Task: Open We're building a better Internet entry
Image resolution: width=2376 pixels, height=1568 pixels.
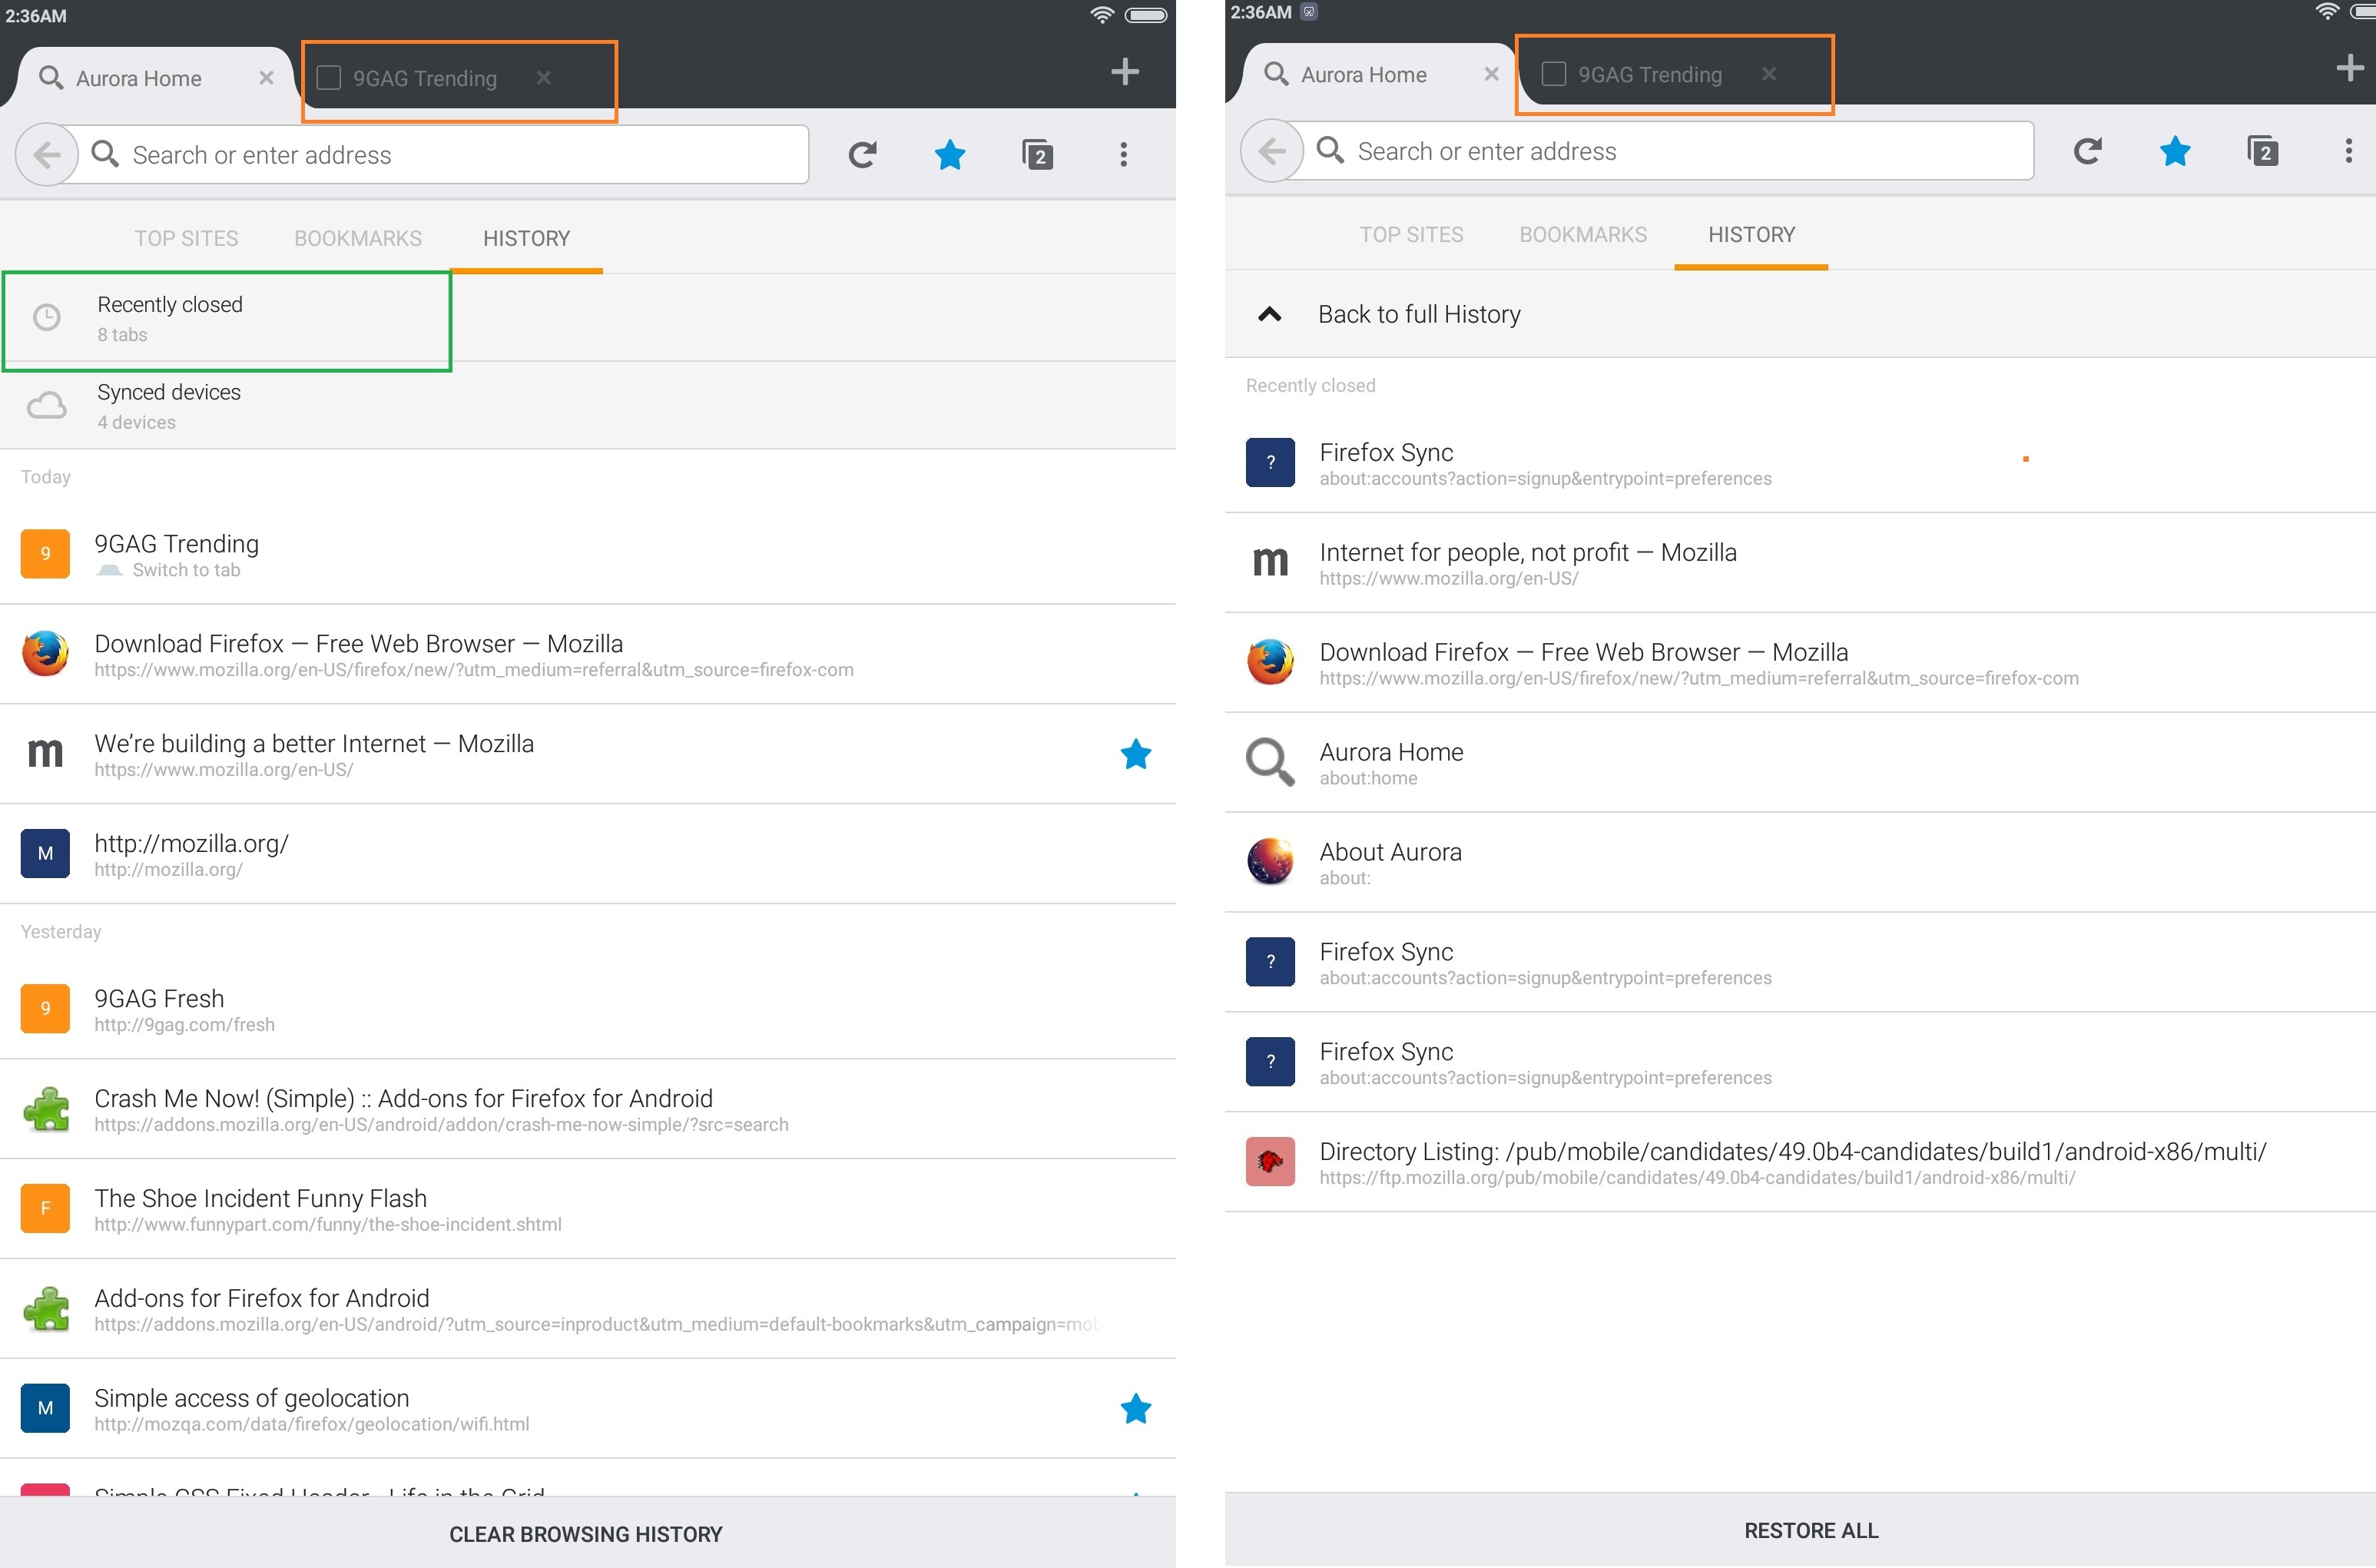Action: 587,754
